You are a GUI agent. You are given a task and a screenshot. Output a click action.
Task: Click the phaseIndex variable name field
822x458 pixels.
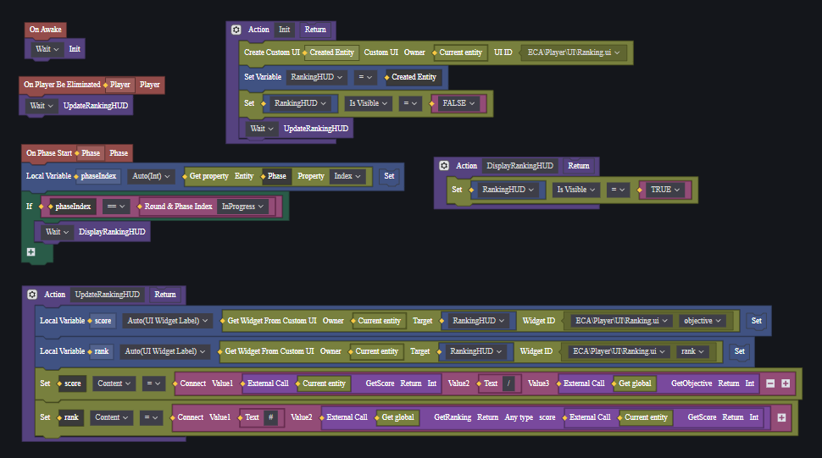pos(98,176)
